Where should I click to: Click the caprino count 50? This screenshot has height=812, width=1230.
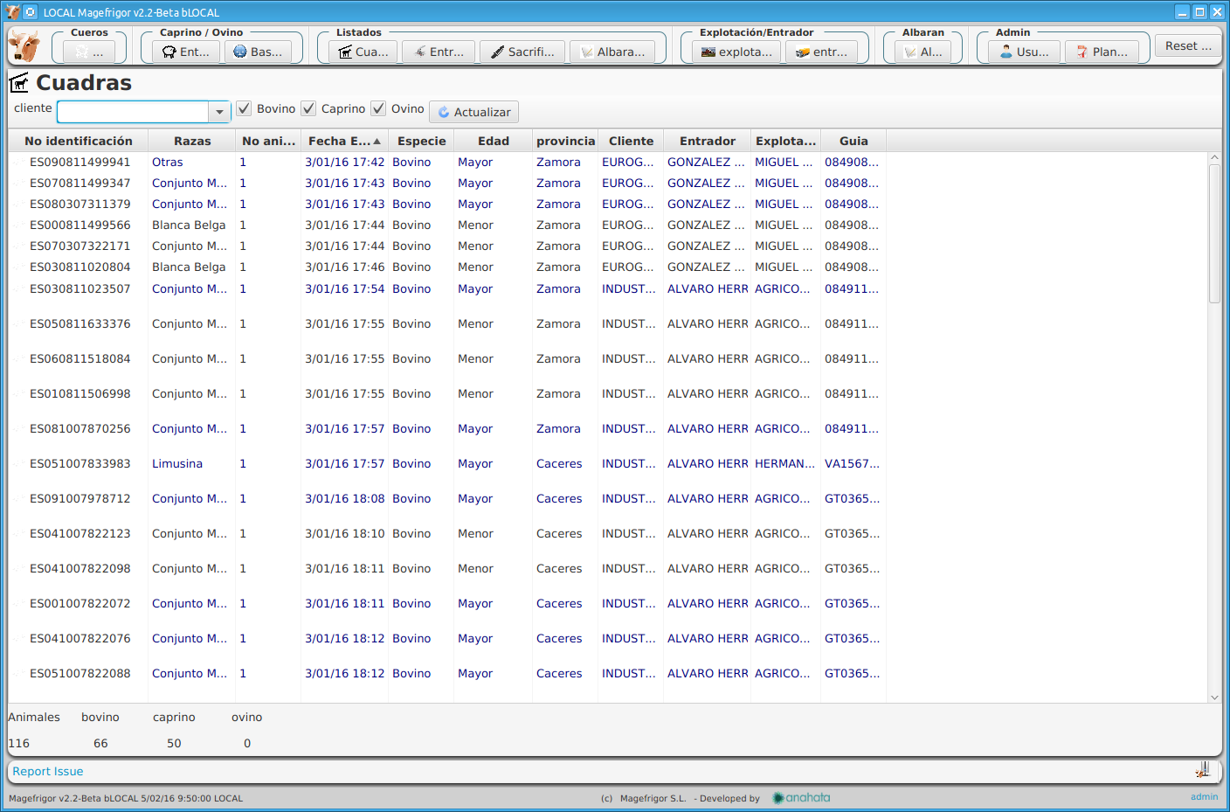(174, 743)
